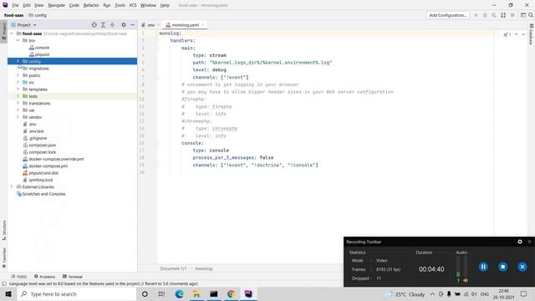
Task: Click Collapse All icon in Project panel
Action: click(112, 25)
